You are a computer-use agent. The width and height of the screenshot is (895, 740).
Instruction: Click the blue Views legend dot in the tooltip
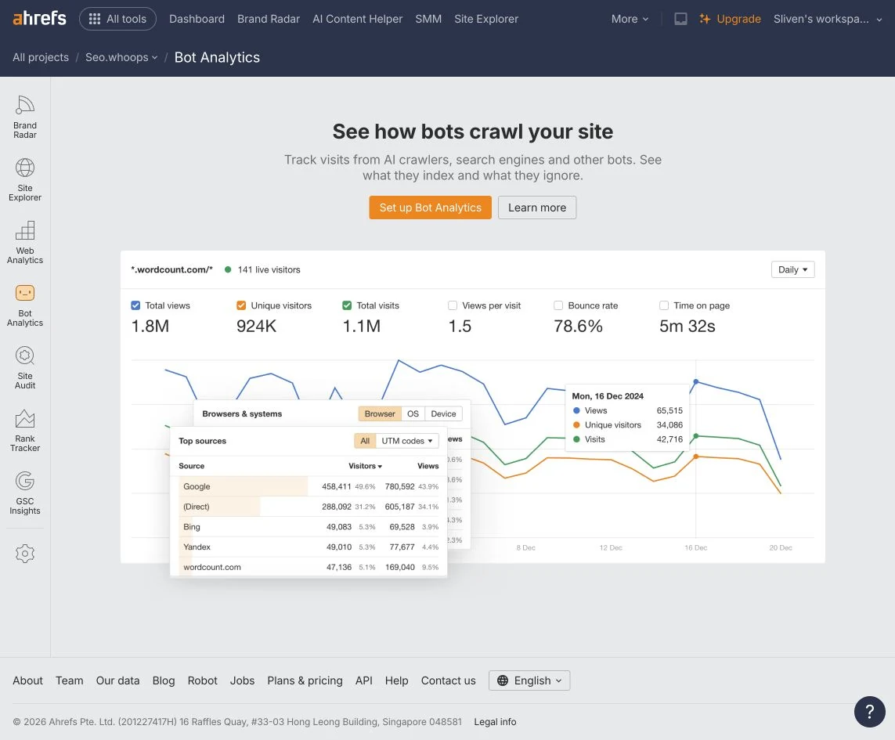tap(576, 410)
